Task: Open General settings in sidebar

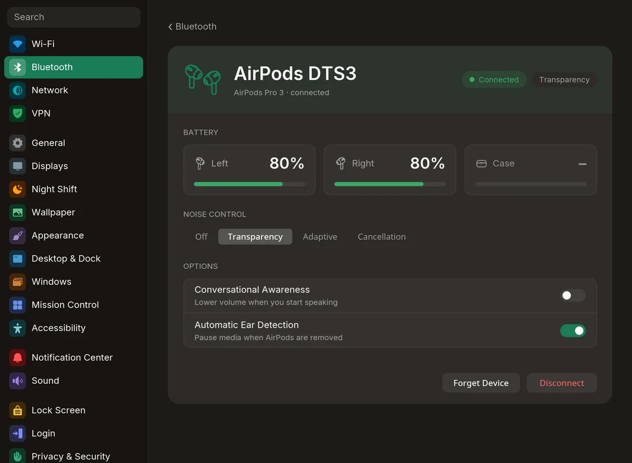Action: point(74,143)
